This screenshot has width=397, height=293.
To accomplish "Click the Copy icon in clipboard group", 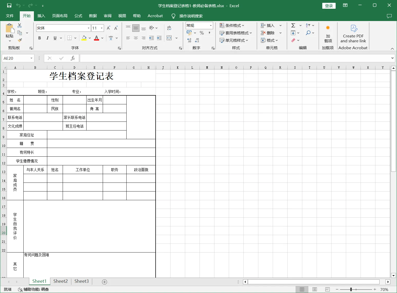I will pos(20,33).
